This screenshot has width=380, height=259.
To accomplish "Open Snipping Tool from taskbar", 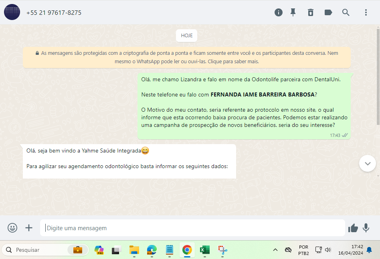I will click(222, 250).
